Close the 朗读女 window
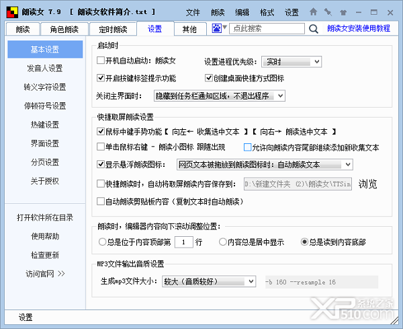The height and width of the screenshot is (329, 403). 390,12
